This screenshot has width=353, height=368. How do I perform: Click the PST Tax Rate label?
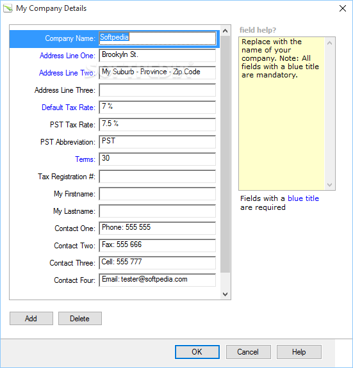72,125
